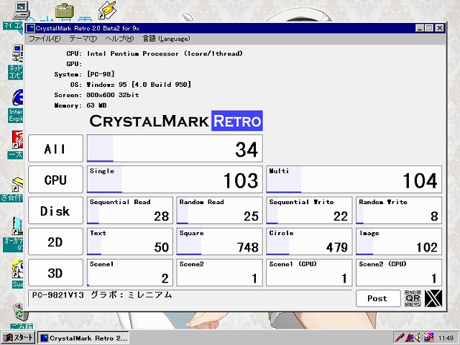Image resolution: width=460 pixels, height=345 pixels.
Task: Click the 2D Text score 50
Action: (129, 241)
